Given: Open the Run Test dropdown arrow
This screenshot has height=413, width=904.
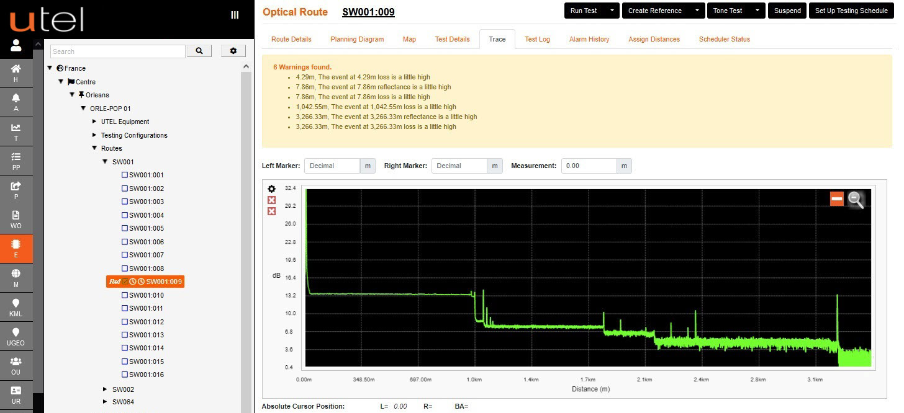Looking at the screenshot, I should [x=612, y=11].
